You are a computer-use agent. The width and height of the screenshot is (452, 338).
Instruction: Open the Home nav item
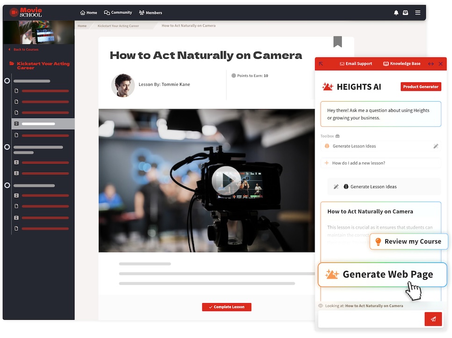click(88, 13)
